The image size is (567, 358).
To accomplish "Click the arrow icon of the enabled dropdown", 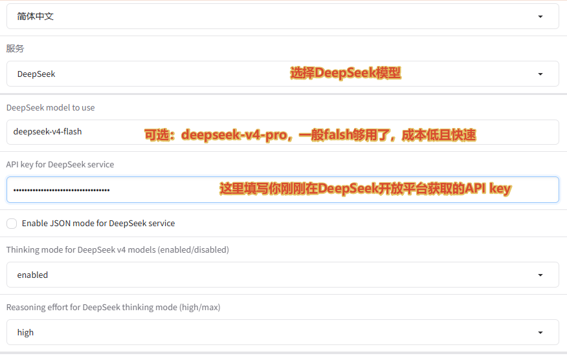I will coord(540,275).
